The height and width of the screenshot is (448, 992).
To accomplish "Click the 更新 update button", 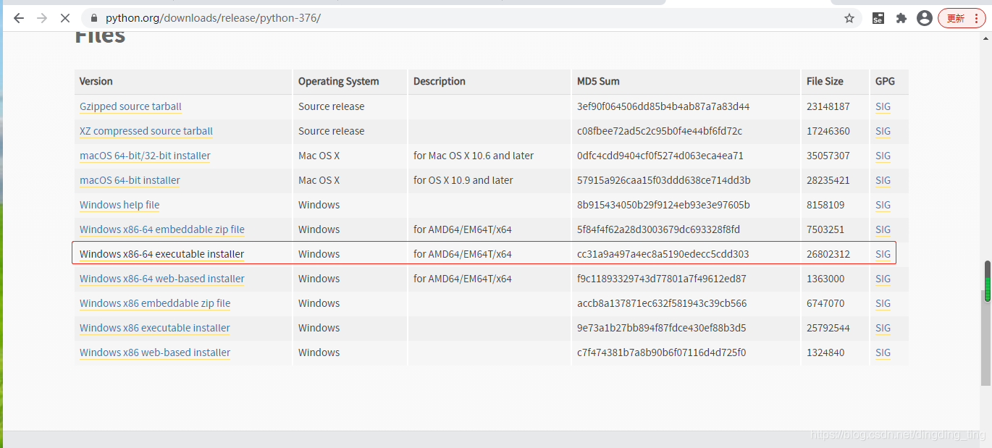I will pyautogui.click(x=962, y=18).
